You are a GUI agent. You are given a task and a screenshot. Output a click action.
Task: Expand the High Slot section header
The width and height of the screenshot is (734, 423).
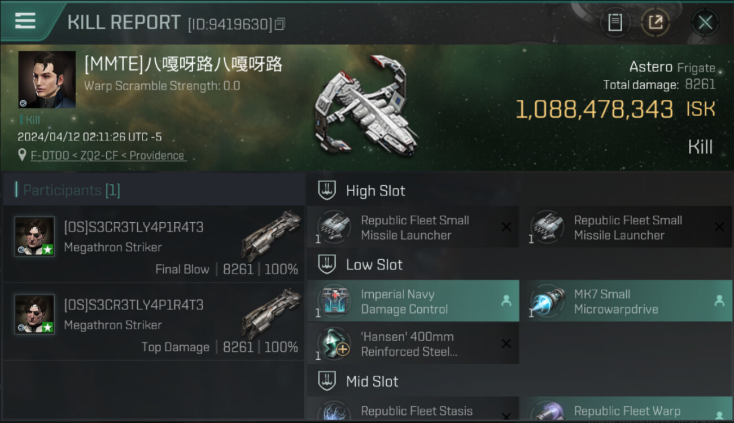pos(519,191)
